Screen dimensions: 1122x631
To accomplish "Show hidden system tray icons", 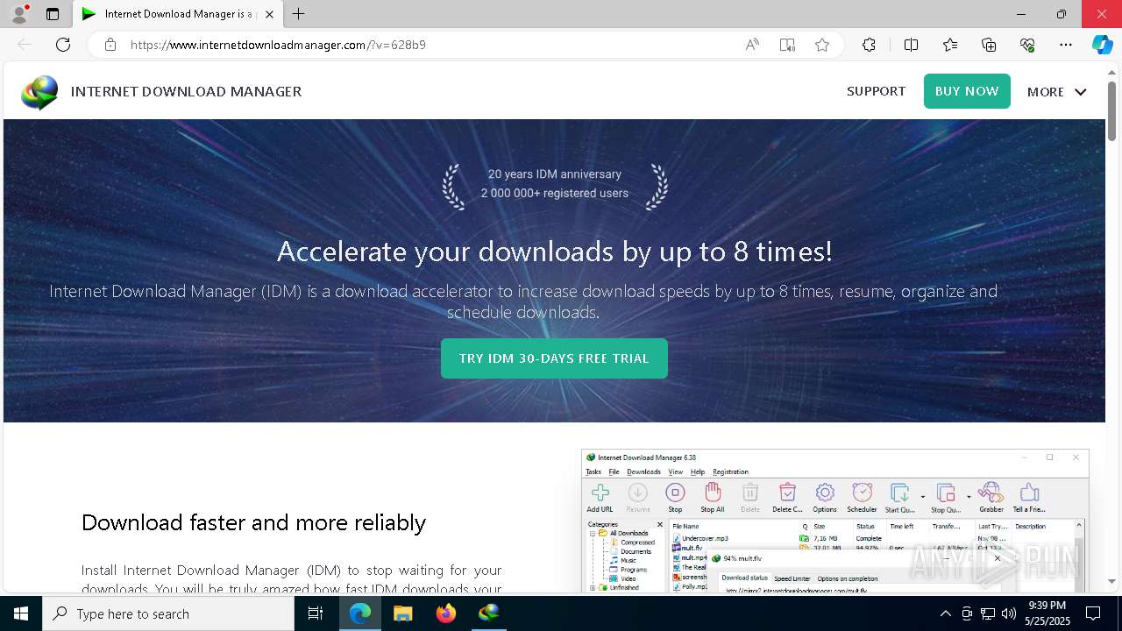I will [x=945, y=613].
